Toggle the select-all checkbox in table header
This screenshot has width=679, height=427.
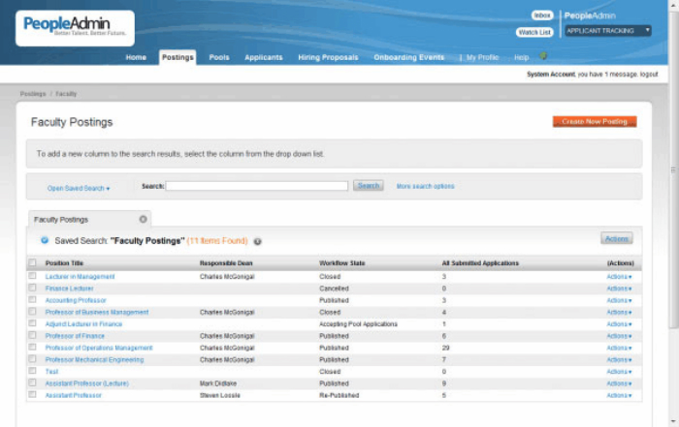[x=33, y=263]
